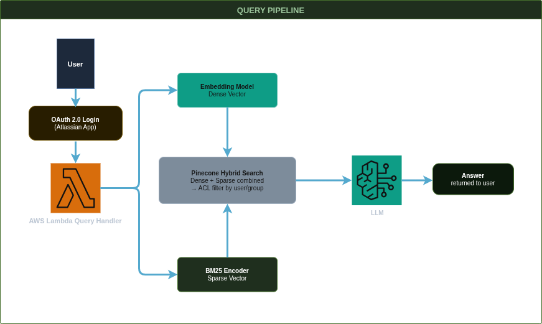The height and width of the screenshot is (324, 542).
Task: Click the arrow from User to OAuth Login
Action: tap(75, 97)
